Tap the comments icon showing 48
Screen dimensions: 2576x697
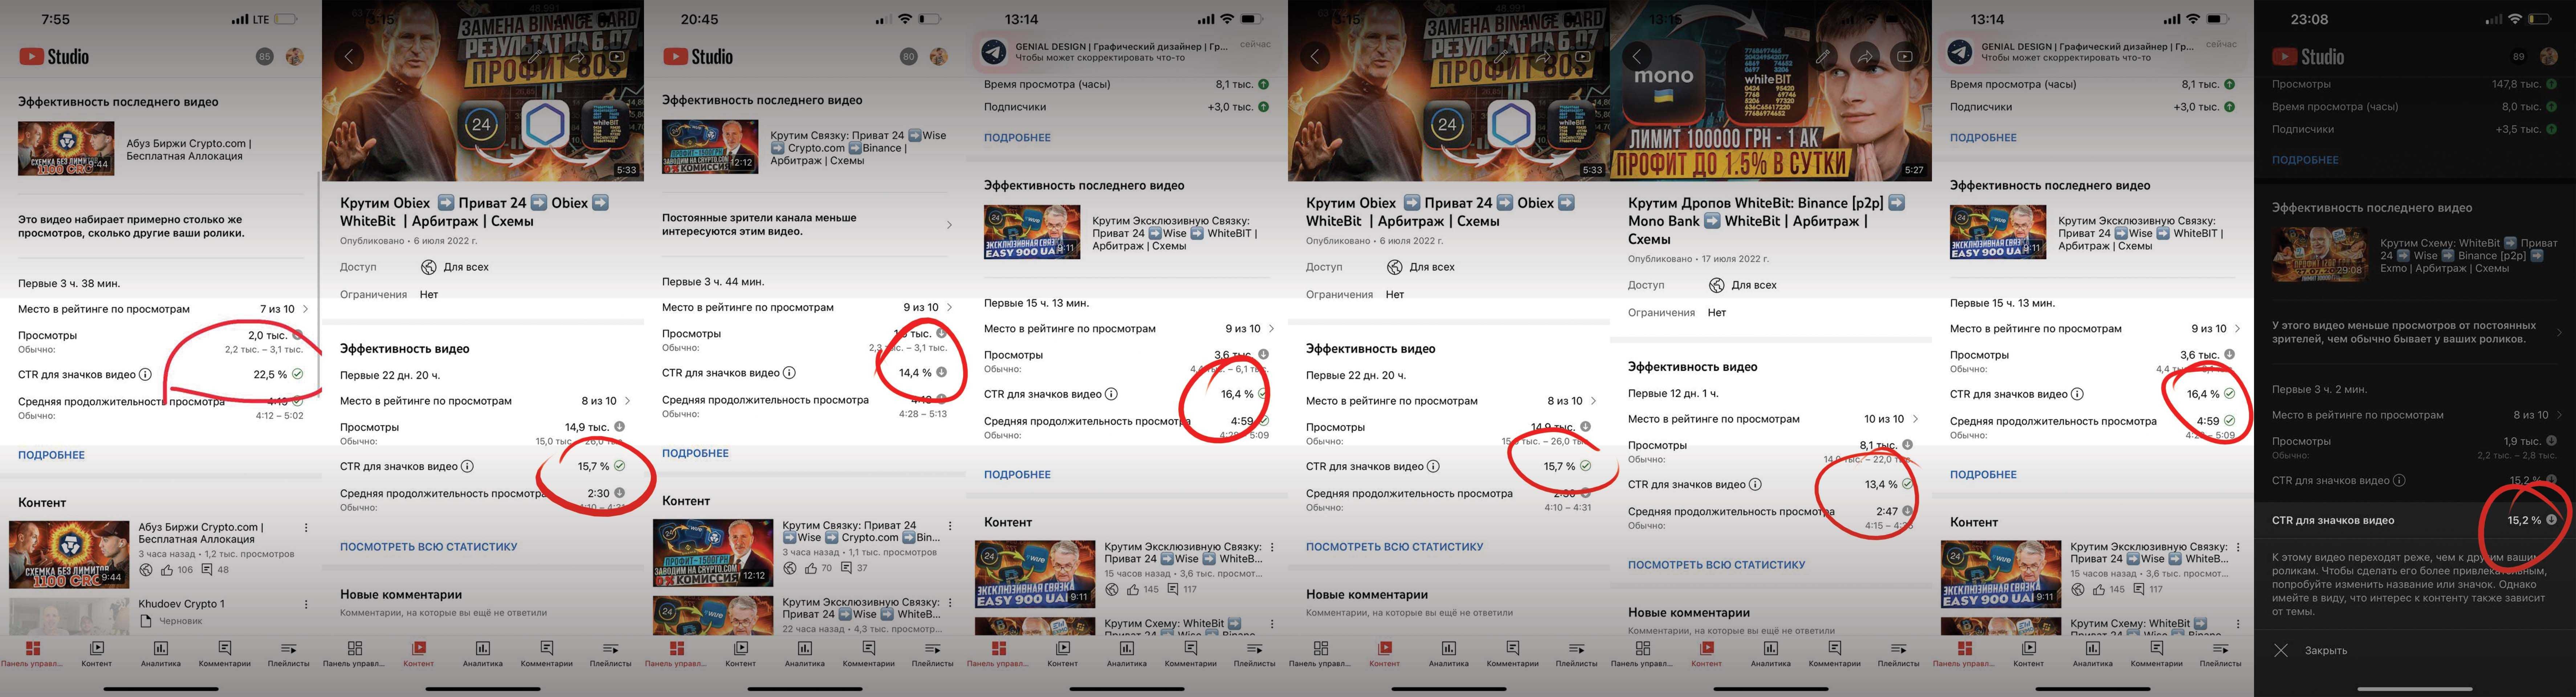pos(207,570)
